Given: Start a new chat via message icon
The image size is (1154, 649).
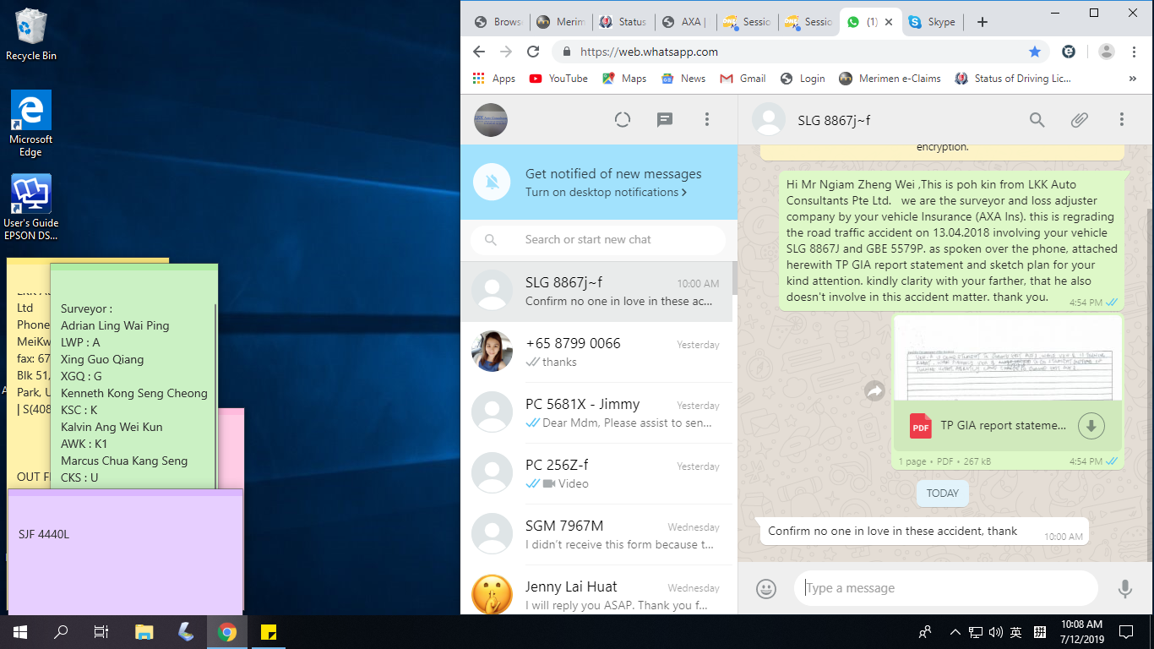Looking at the screenshot, I should coord(665,120).
